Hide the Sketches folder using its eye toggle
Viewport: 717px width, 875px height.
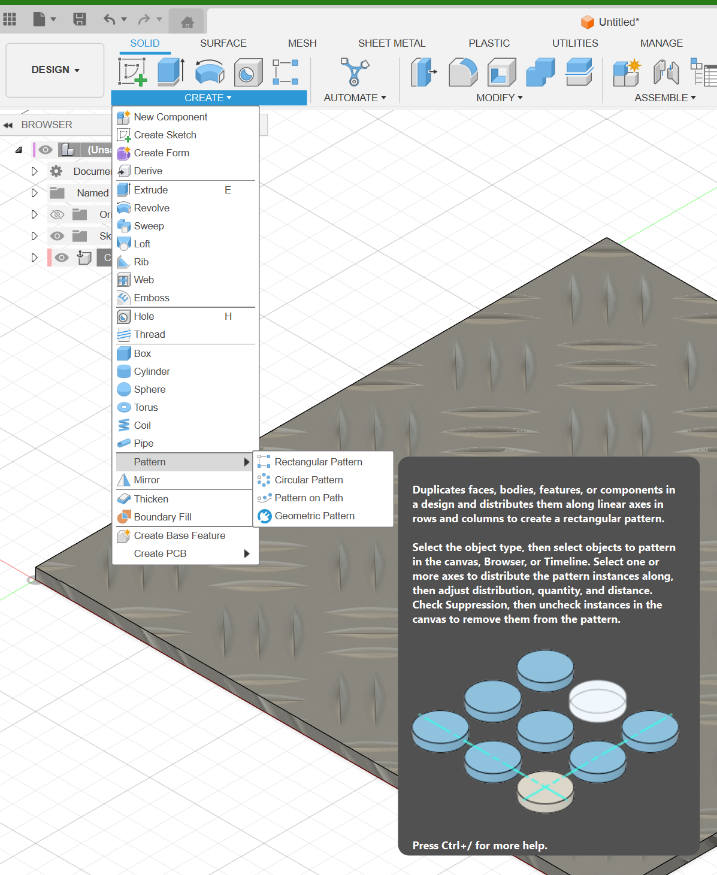57,235
